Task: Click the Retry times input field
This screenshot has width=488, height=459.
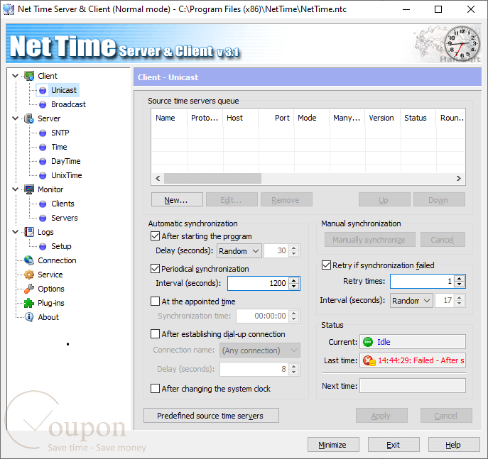Action: (423, 281)
